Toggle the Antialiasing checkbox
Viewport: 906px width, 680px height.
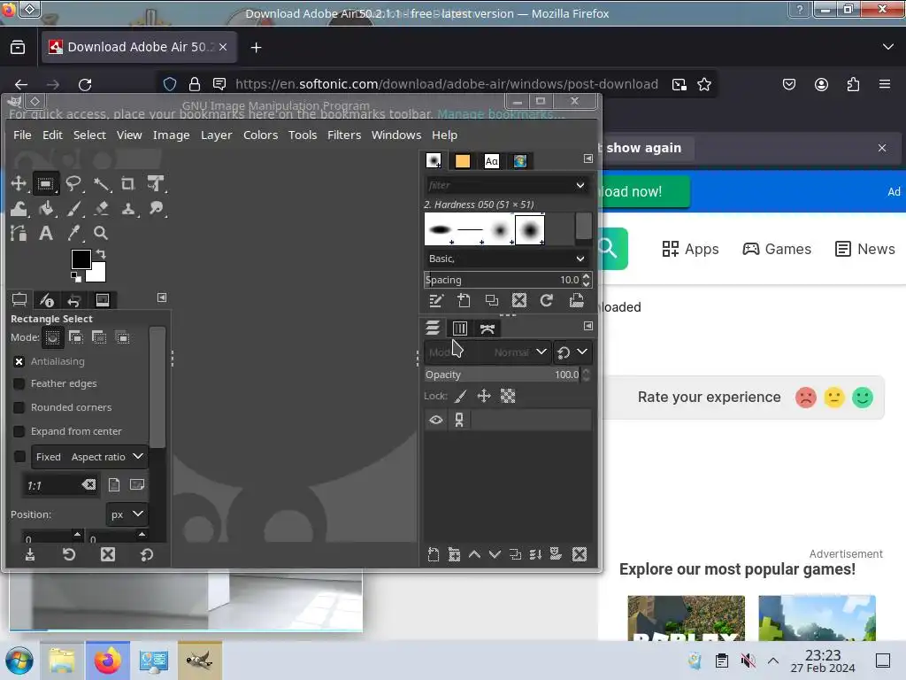click(x=19, y=361)
